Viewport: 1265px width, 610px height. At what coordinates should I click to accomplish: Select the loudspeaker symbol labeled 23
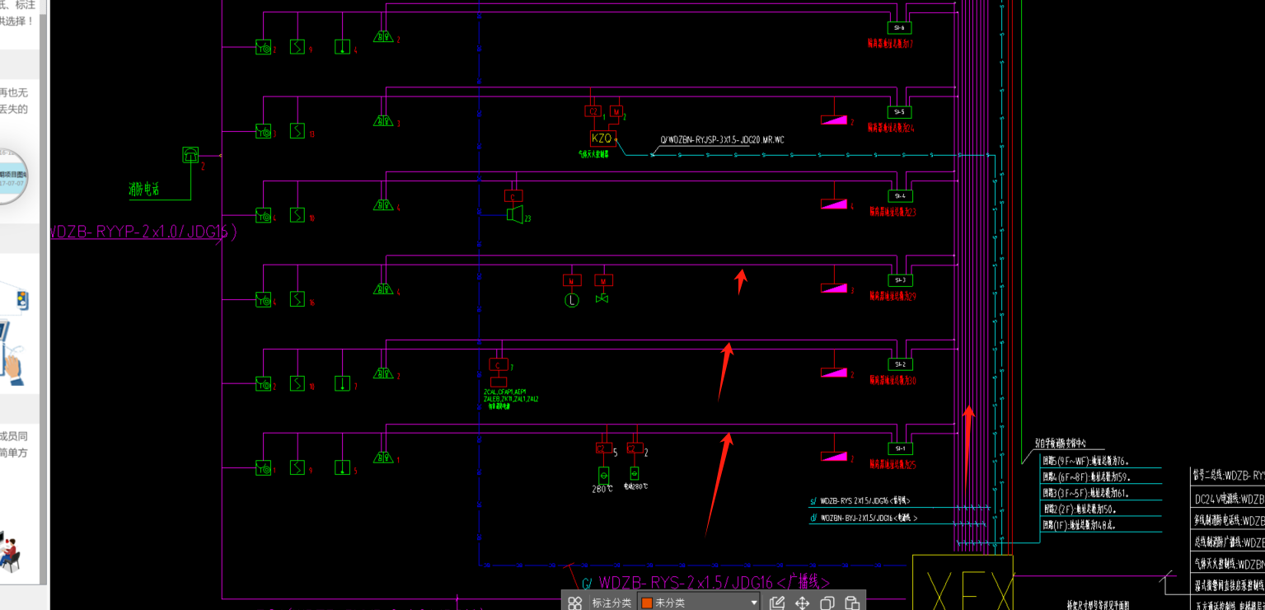(515, 215)
